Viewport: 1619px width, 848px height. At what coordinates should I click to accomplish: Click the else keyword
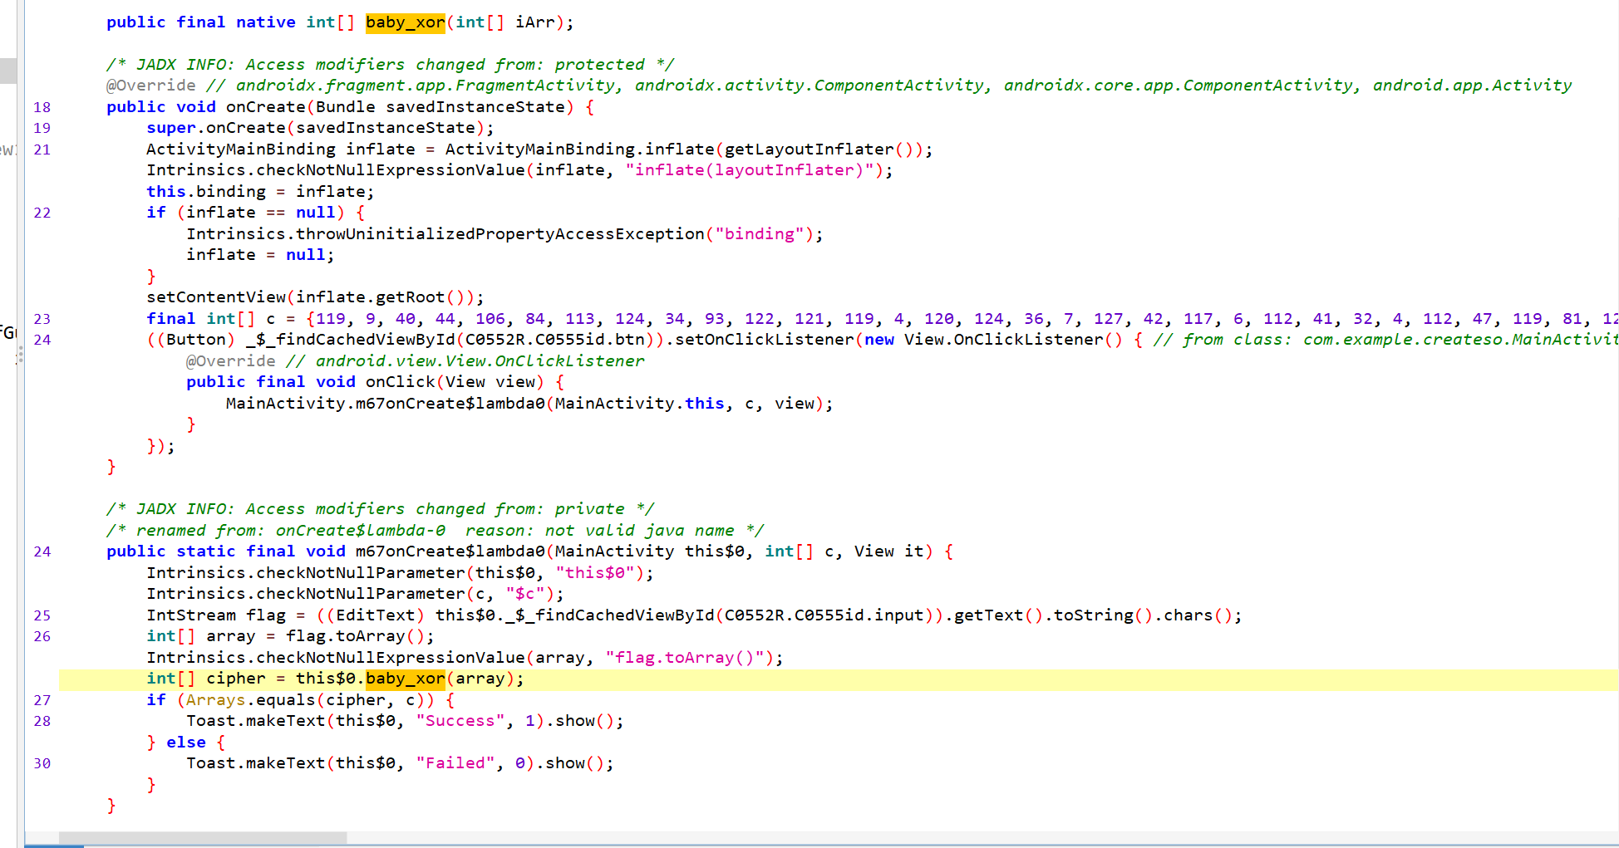coord(186,743)
